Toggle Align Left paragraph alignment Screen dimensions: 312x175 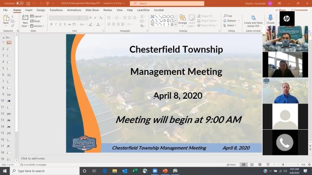[109, 24]
